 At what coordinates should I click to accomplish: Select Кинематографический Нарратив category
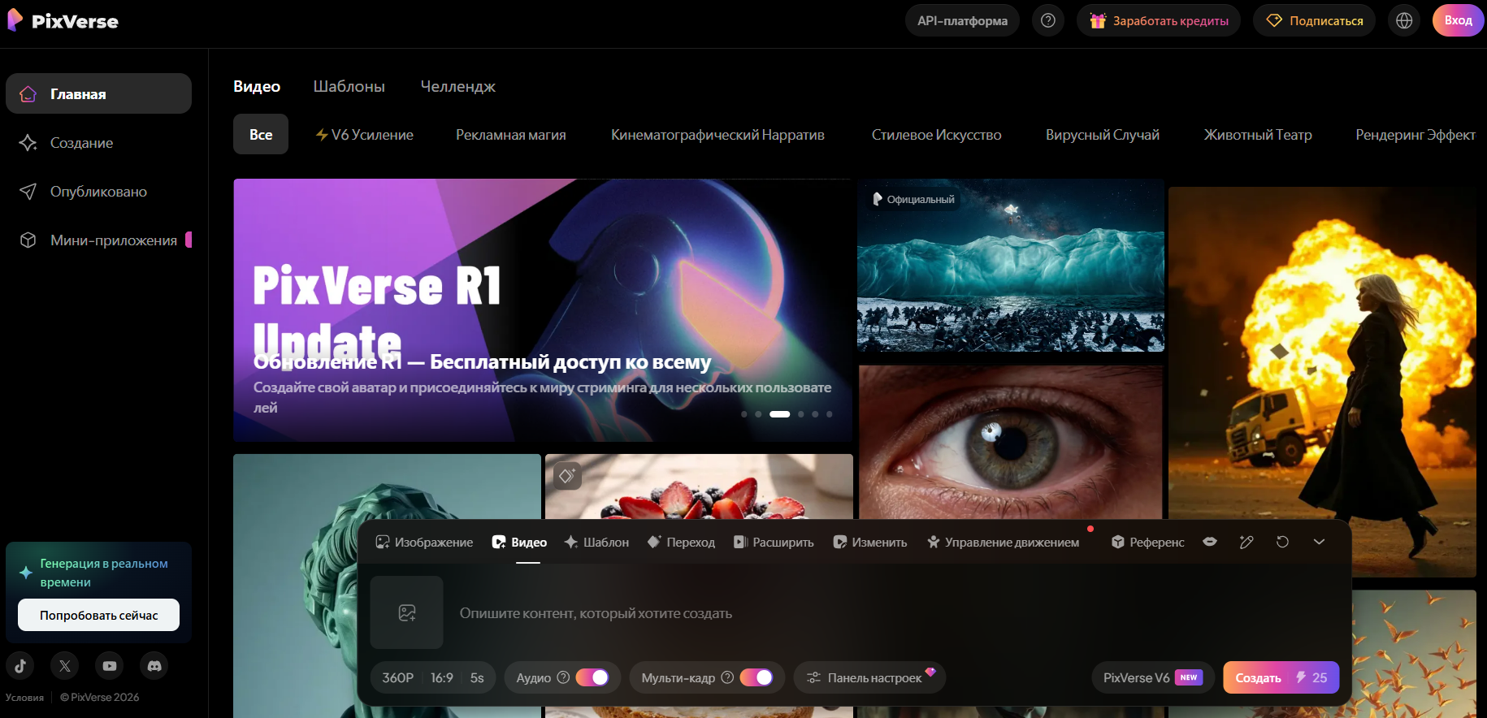[x=717, y=135]
